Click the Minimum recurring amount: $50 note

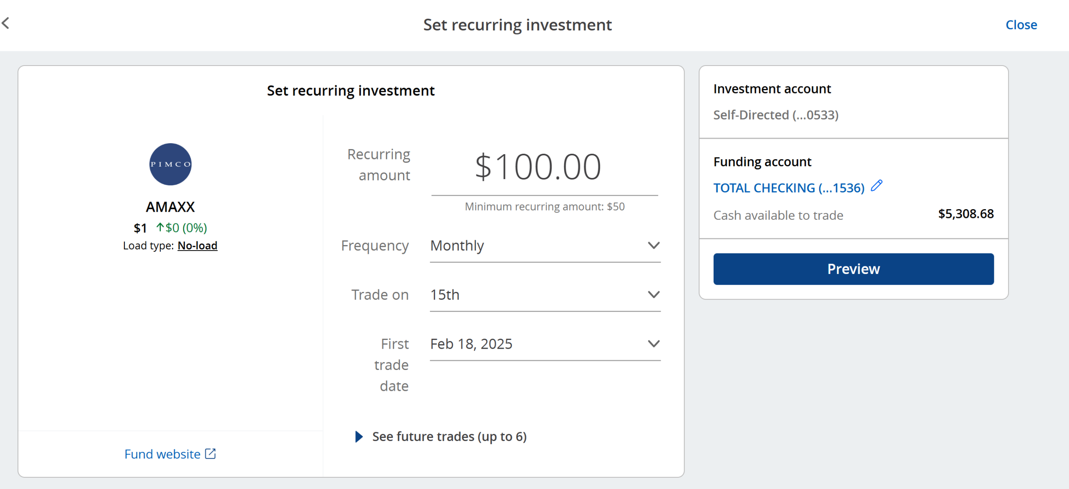click(545, 207)
